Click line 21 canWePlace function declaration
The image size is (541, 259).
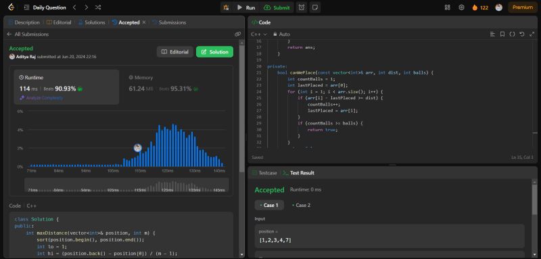(355, 73)
